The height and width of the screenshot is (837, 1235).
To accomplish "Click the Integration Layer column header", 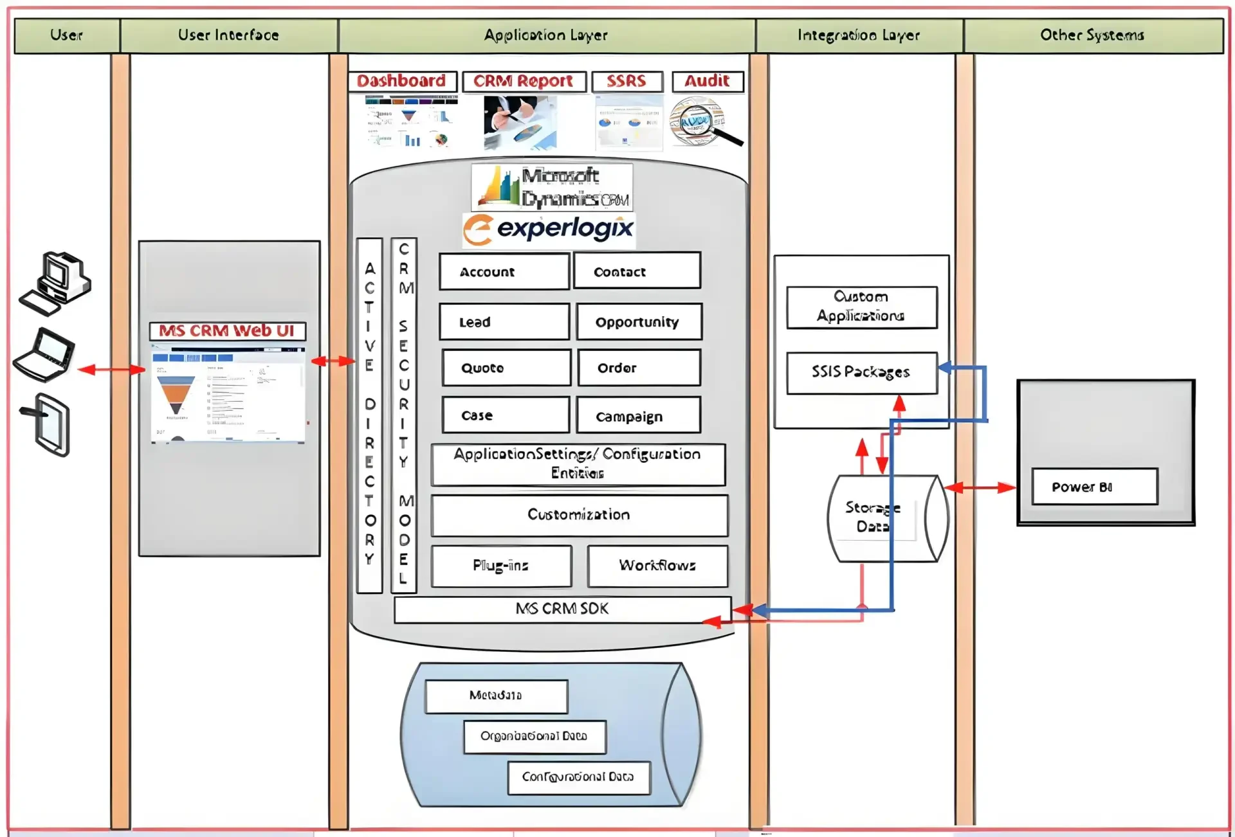I will pyautogui.click(x=859, y=35).
